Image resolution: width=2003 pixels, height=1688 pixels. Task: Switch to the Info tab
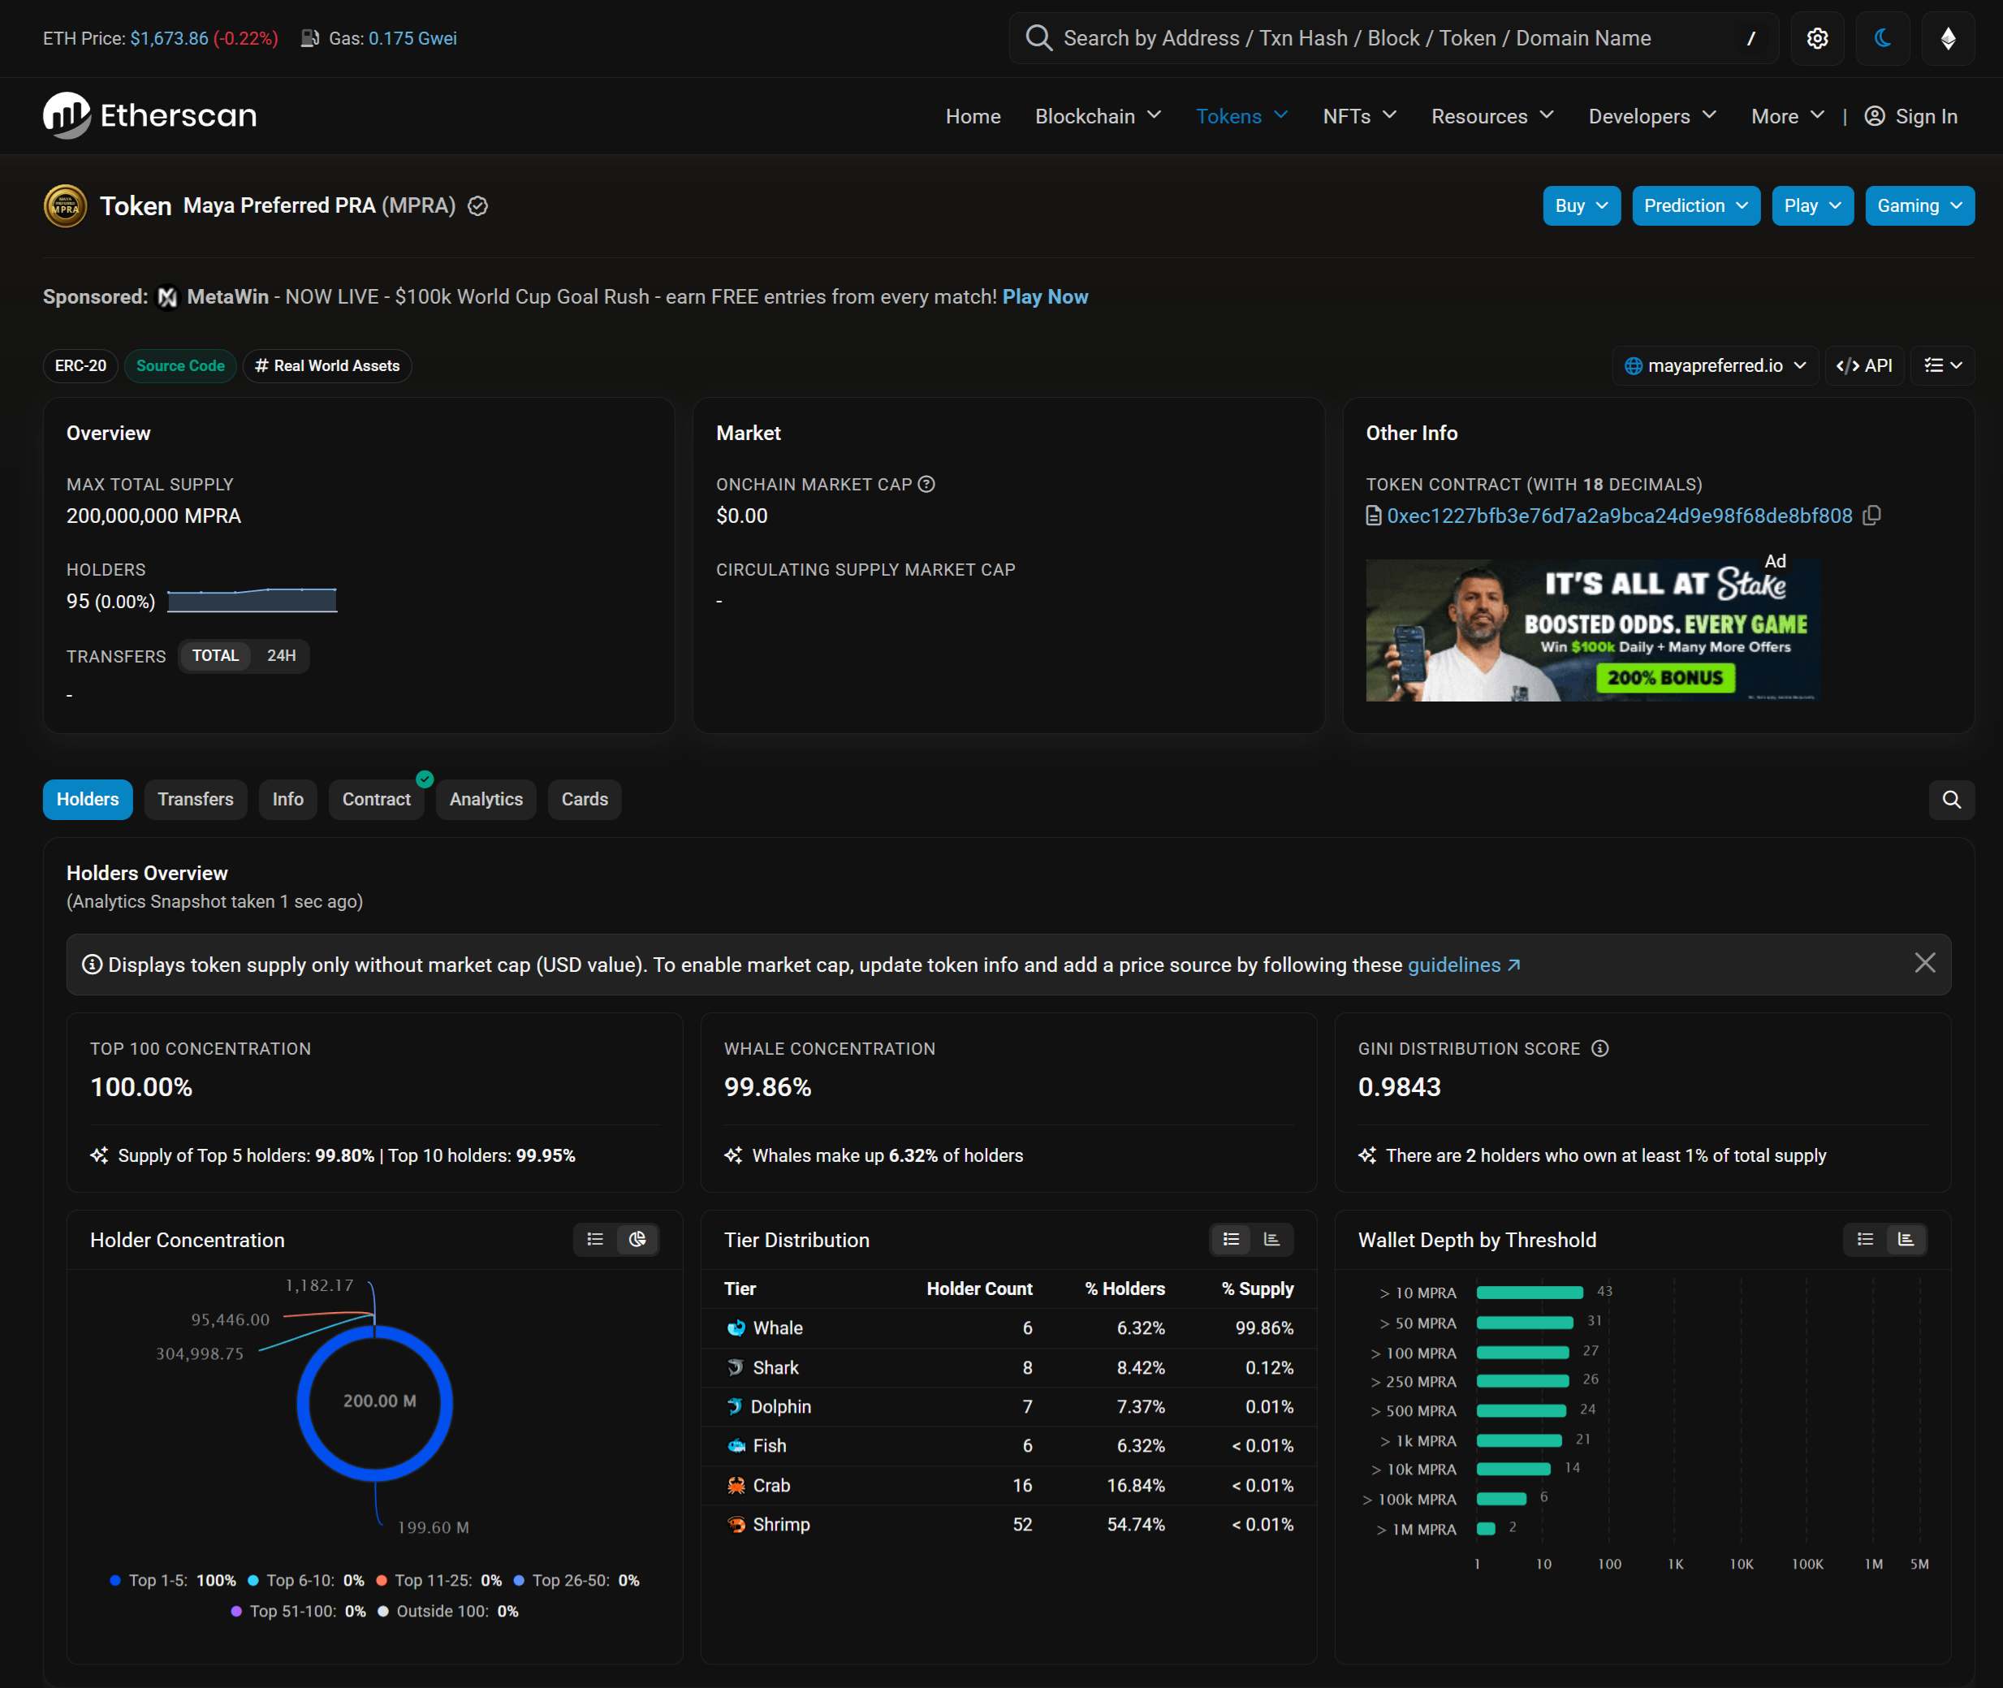287,800
